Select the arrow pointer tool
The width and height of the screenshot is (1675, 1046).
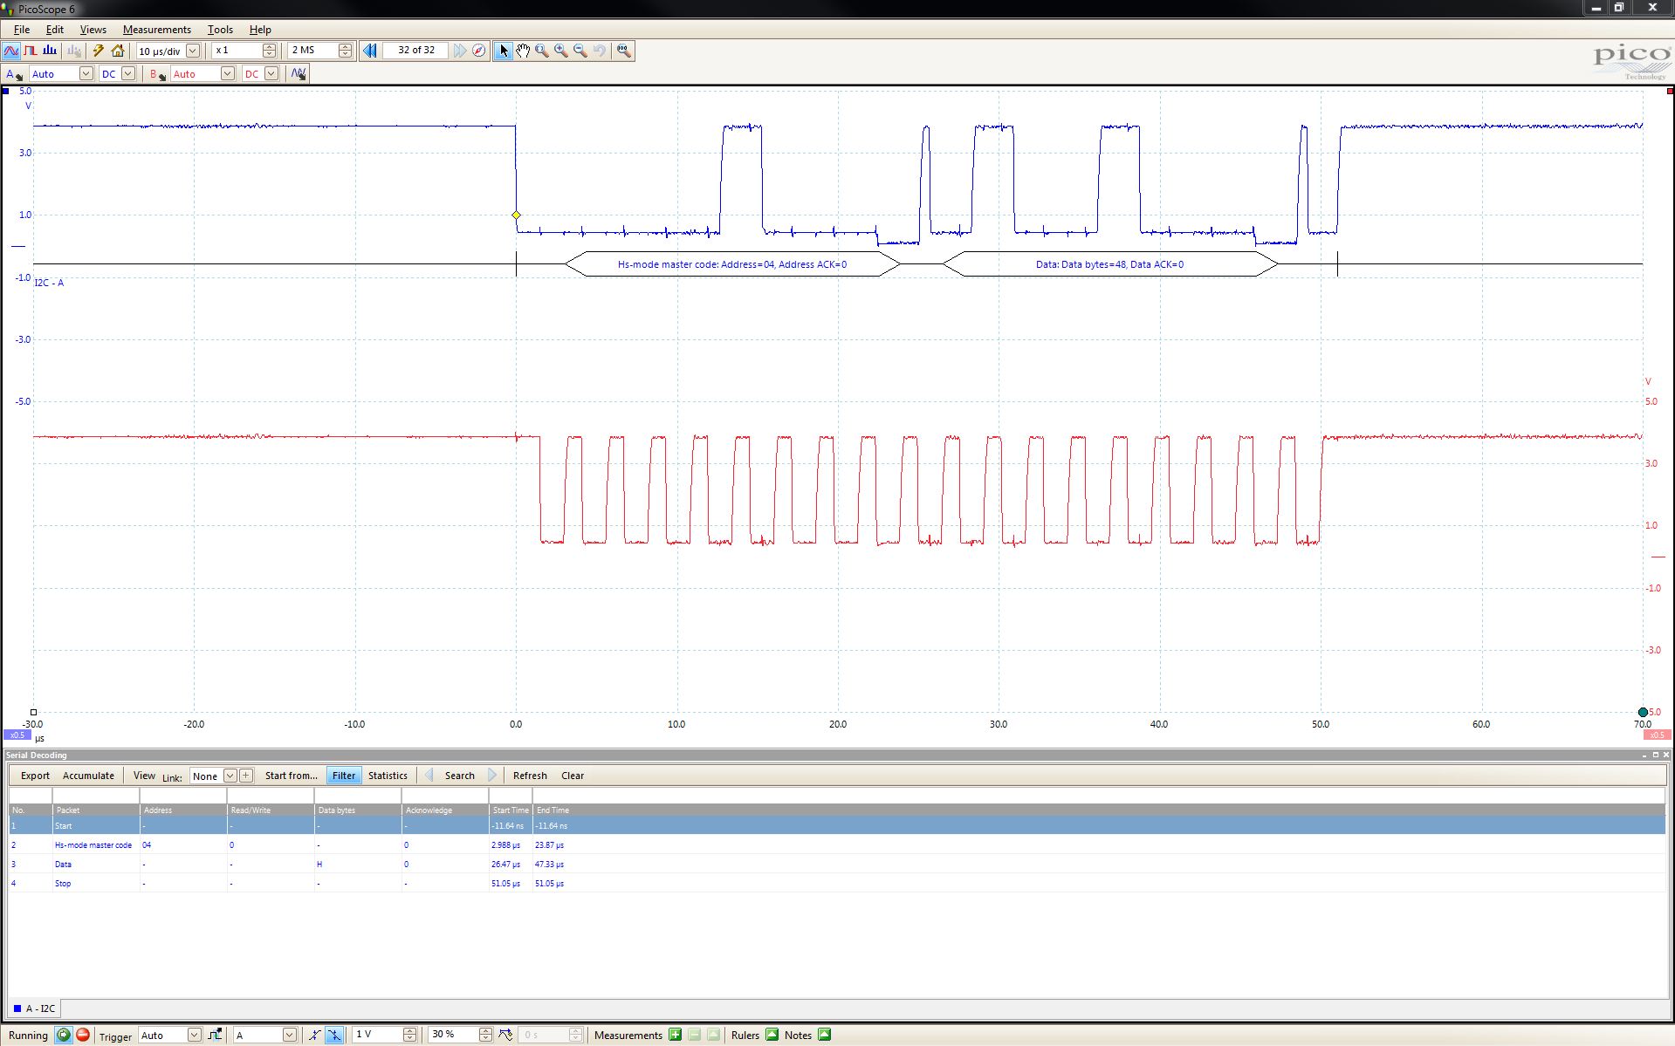point(504,51)
